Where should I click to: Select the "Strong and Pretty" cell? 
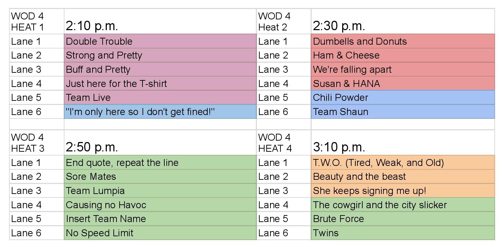pyautogui.click(x=160, y=55)
